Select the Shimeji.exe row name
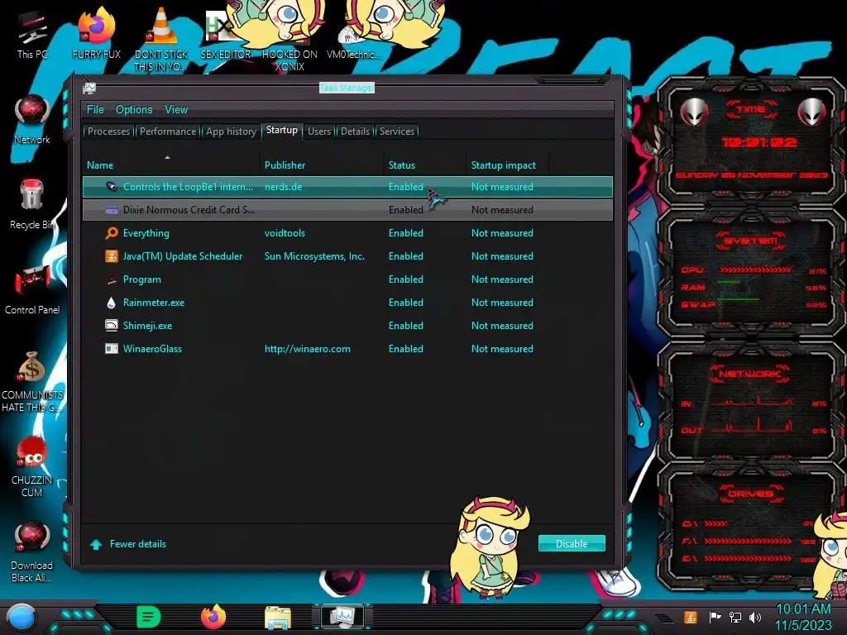 147,326
